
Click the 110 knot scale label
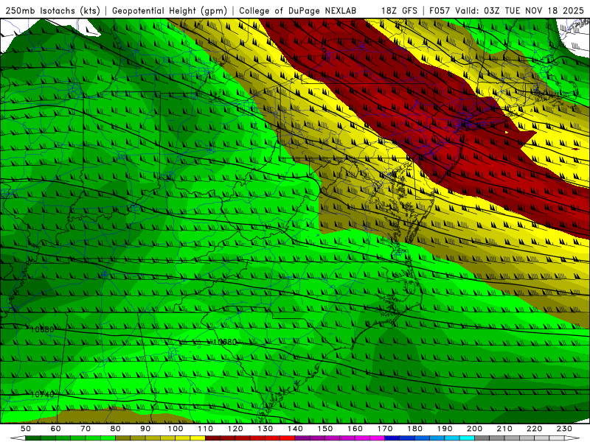tap(206, 429)
